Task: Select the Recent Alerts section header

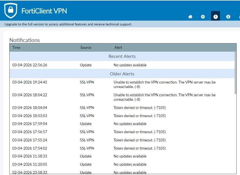Action: 122,56
